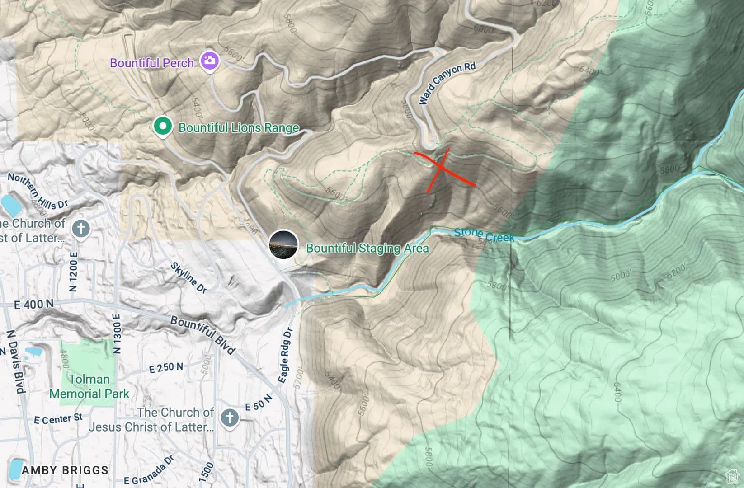Open the Bountiful Lions Range label

(x=239, y=127)
